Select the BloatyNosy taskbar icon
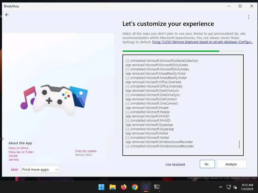The height and width of the screenshot is (193, 258). click(146, 187)
